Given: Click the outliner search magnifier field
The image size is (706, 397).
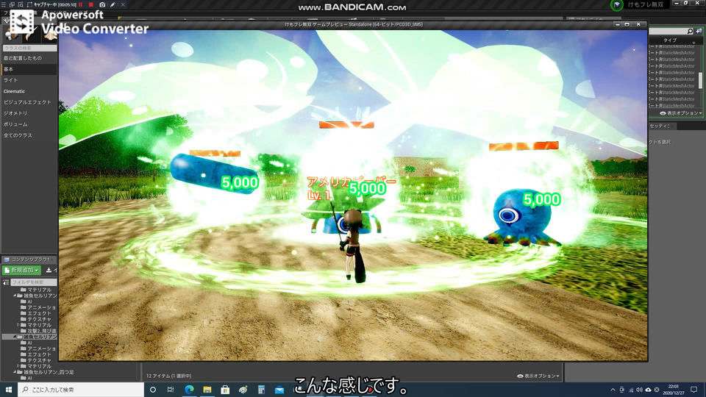Looking at the screenshot, I should tap(671, 31).
